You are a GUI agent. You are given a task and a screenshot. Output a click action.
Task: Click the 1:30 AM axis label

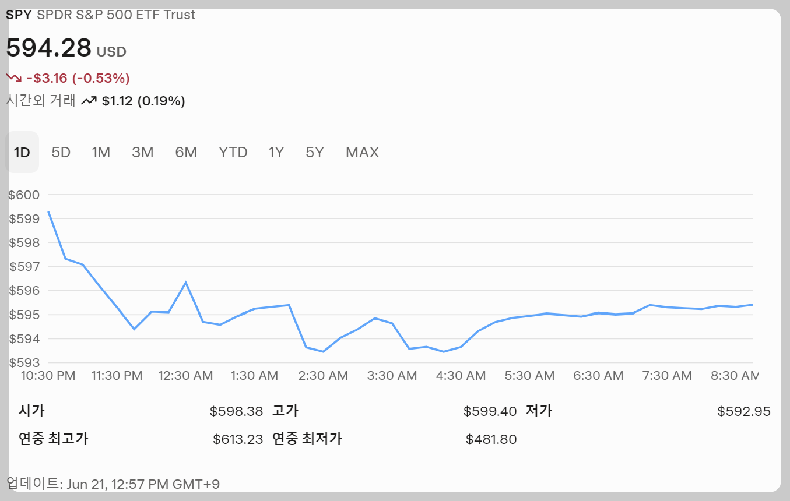coord(255,376)
